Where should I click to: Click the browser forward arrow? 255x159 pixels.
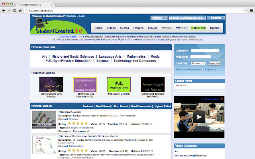(x=9, y=11)
